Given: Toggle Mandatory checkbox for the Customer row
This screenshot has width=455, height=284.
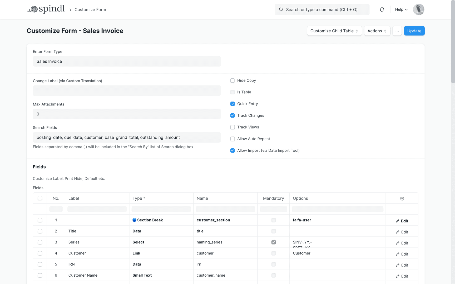Looking at the screenshot, I should click(x=274, y=253).
